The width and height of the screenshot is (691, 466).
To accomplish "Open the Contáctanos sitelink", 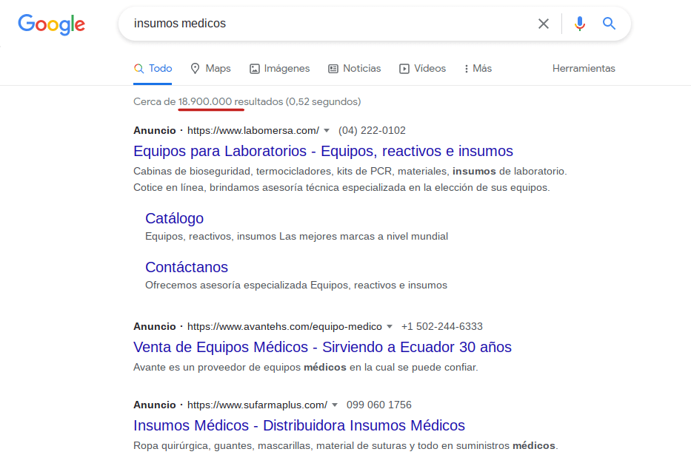I will coord(187,267).
